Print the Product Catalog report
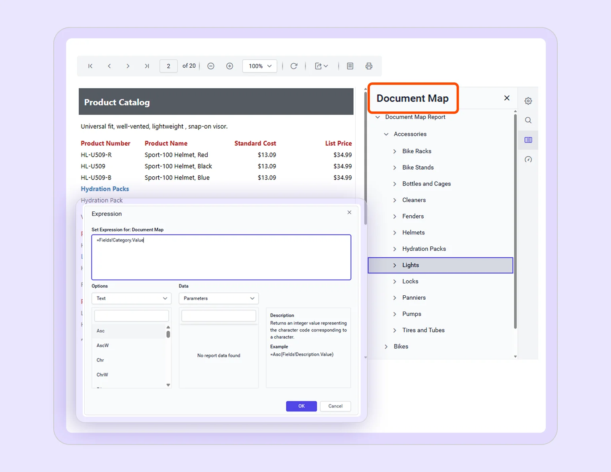 tap(369, 66)
